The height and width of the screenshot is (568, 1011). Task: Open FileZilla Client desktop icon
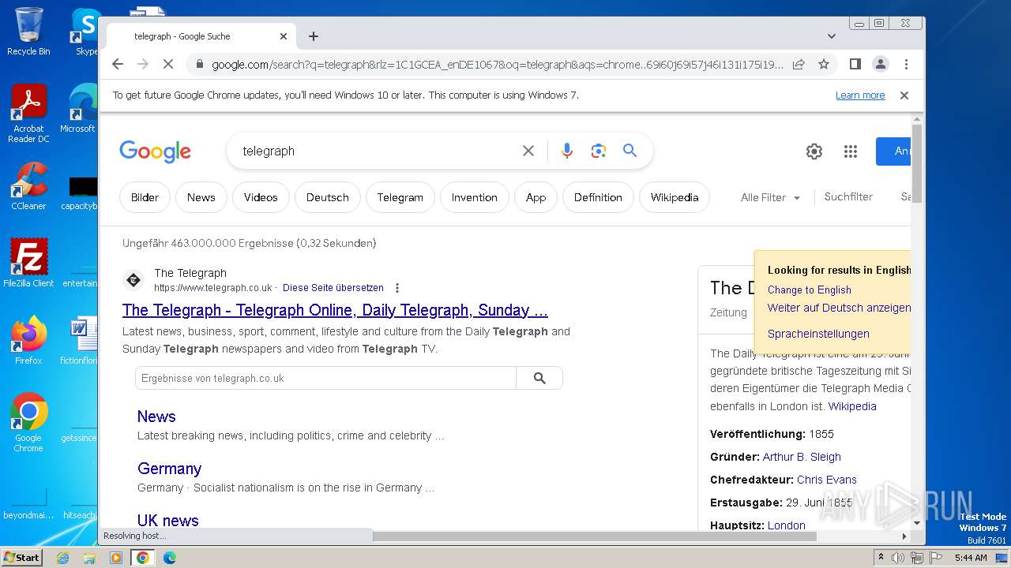coord(28,263)
